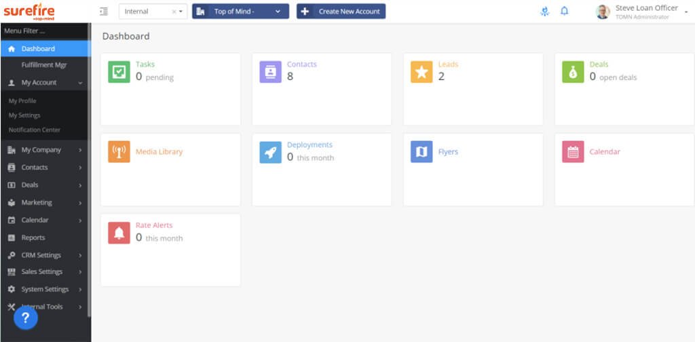Click the CRM Settings key icon
Screen dimensions: 695x342
point(12,255)
